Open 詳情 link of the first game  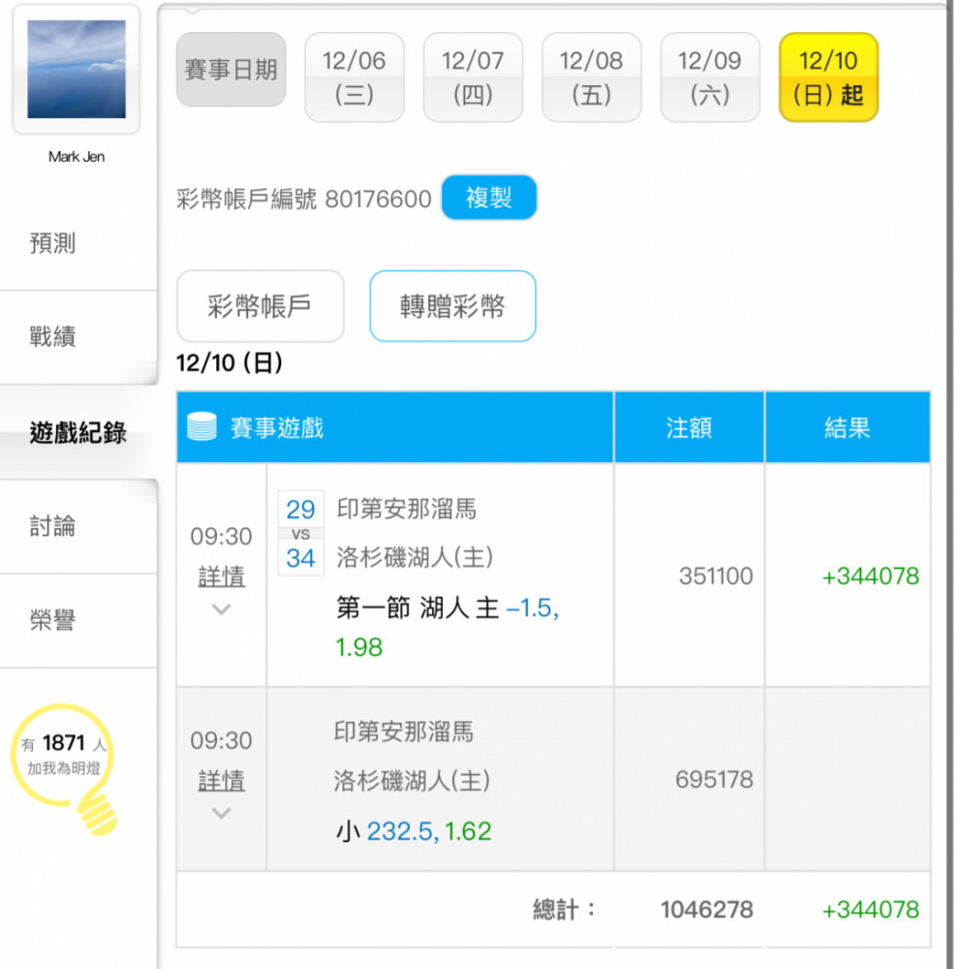point(222,577)
